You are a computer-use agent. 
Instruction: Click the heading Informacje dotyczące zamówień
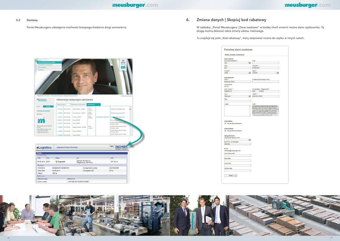(x=75, y=100)
